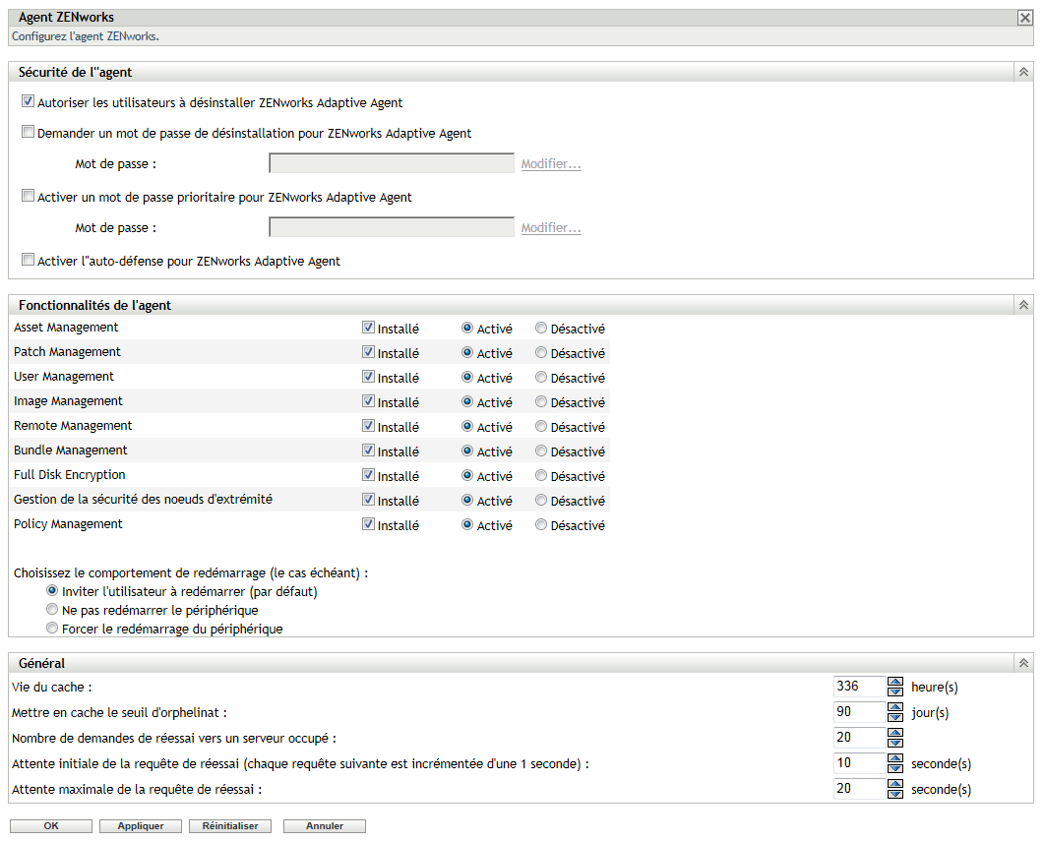Decrease Nombre de demandes de réessai

click(895, 743)
